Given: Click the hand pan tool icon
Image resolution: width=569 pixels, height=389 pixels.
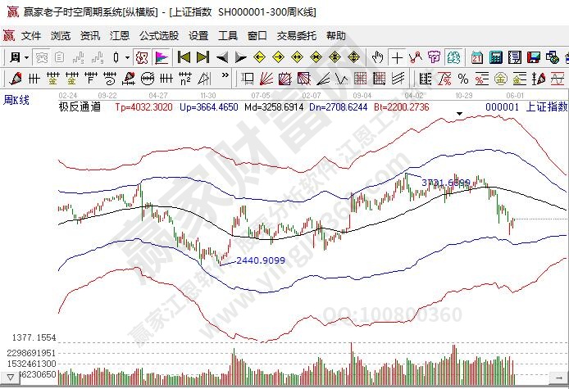Looking at the screenshot, I should point(377,57).
